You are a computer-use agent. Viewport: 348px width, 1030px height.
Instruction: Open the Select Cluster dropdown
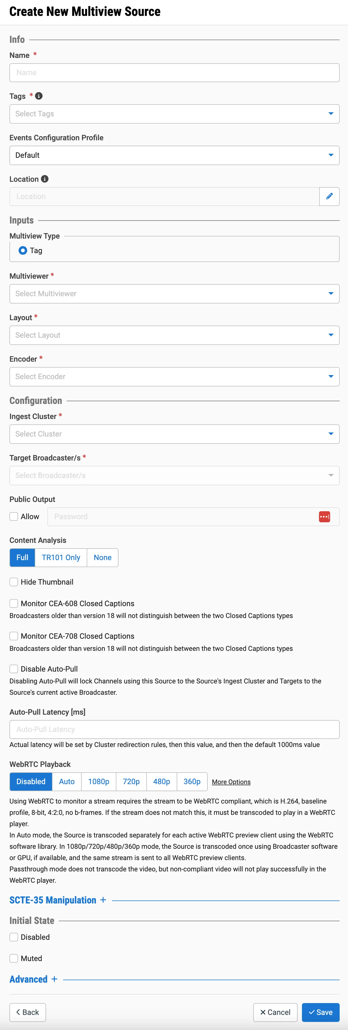[x=174, y=434]
